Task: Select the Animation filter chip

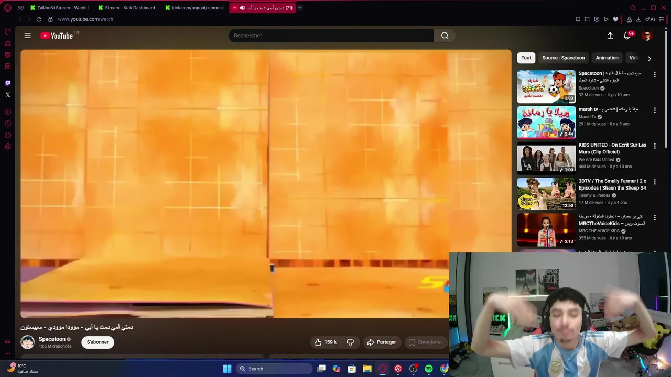Action: coord(607,58)
